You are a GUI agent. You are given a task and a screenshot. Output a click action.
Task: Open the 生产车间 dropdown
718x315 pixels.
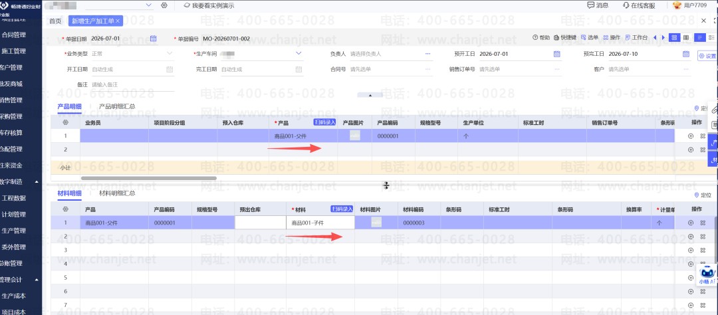coord(299,54)
